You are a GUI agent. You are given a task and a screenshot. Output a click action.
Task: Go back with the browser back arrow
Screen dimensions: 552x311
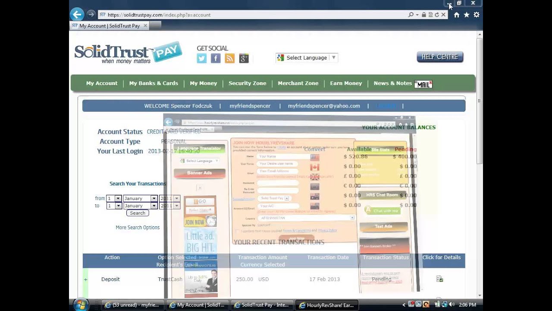pyautogui.click(x=77, y=14)
